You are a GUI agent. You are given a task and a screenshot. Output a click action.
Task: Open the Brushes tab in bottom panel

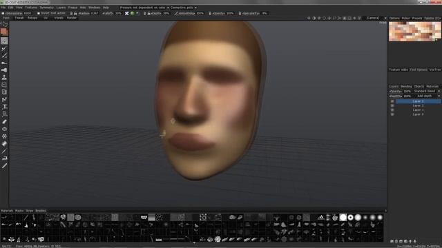tap(41, 211)
